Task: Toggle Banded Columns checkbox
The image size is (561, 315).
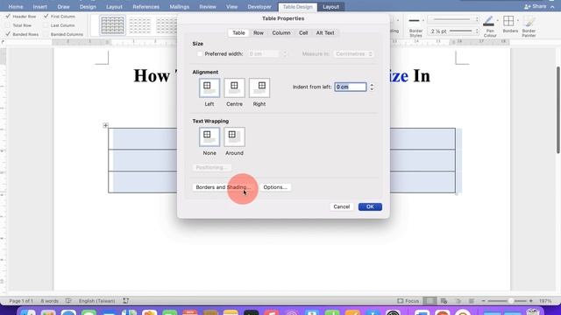Action: coord(46,34)
